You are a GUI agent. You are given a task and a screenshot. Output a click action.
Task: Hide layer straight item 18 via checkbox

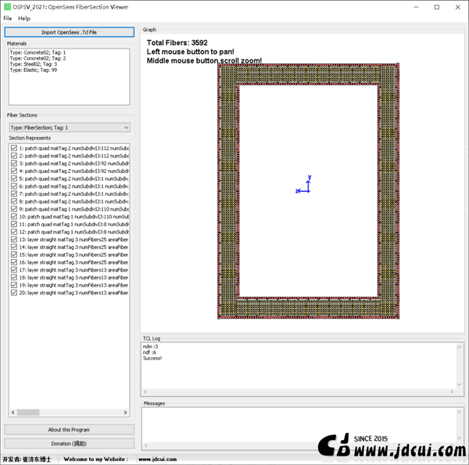(x=14, y=277)
